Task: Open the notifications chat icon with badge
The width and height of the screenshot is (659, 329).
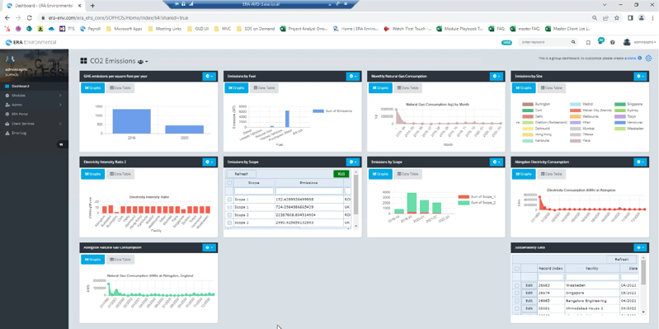Action: [600, 42]
